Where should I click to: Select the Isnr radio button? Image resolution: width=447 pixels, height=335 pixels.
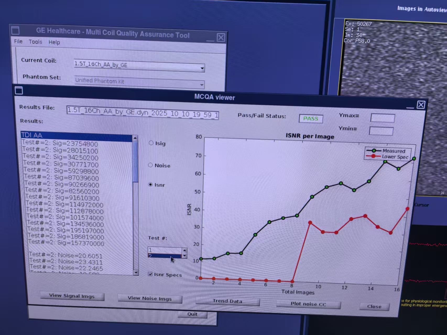point(150,184)
